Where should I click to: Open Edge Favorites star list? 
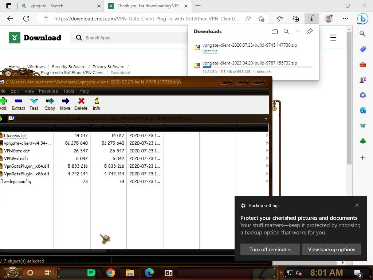(280, 19)
